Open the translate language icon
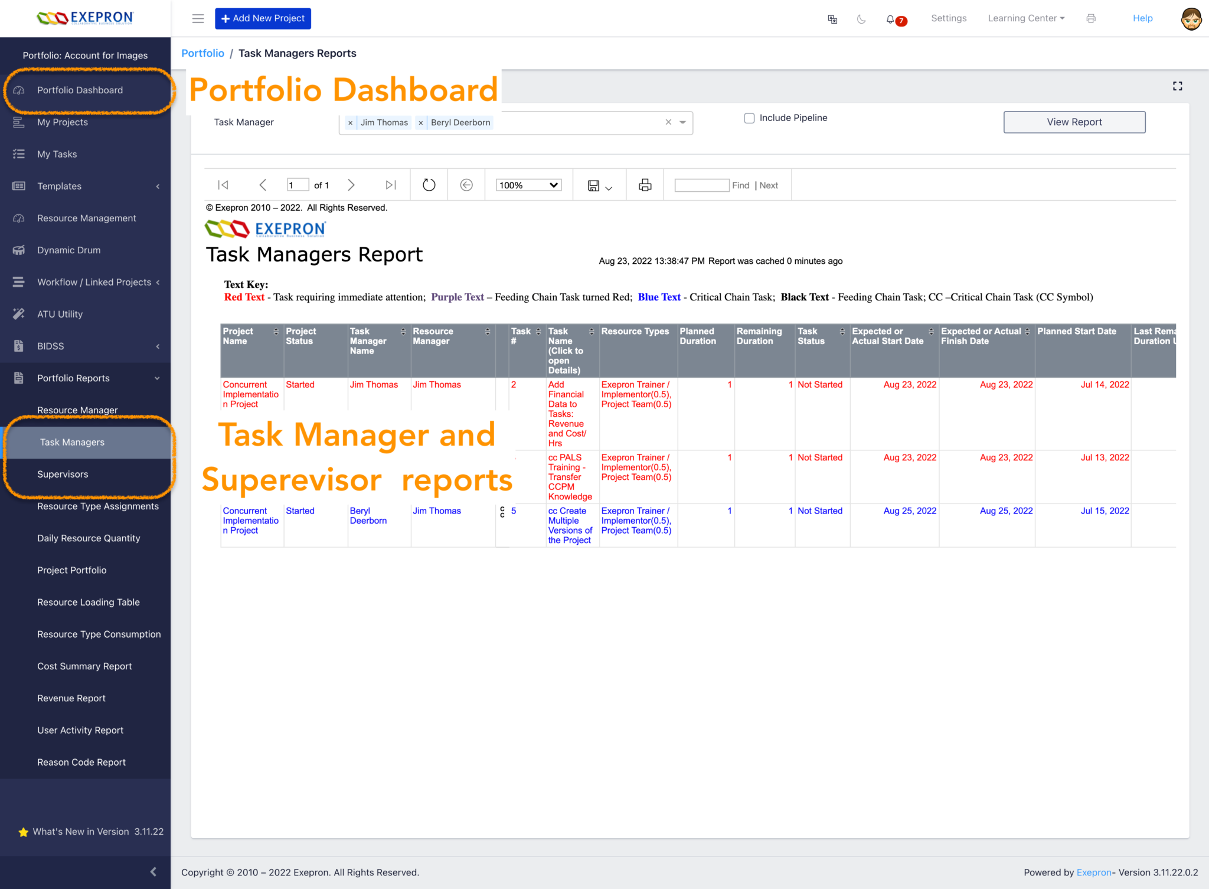 (x=832, y=19)
